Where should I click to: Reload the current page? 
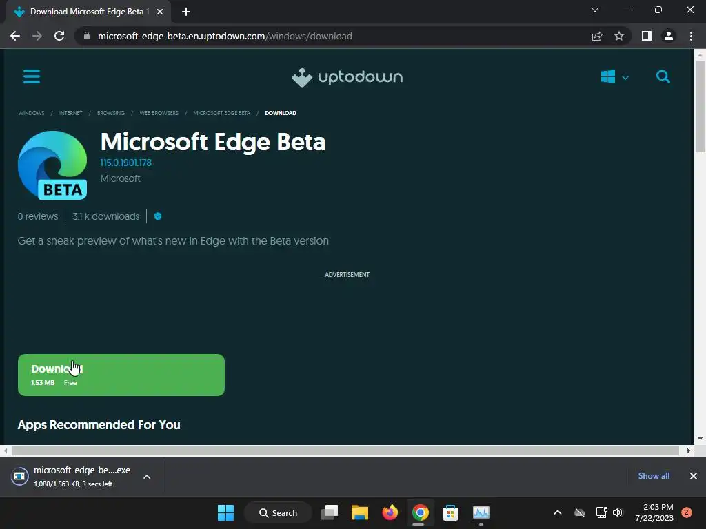click(59, 36)
